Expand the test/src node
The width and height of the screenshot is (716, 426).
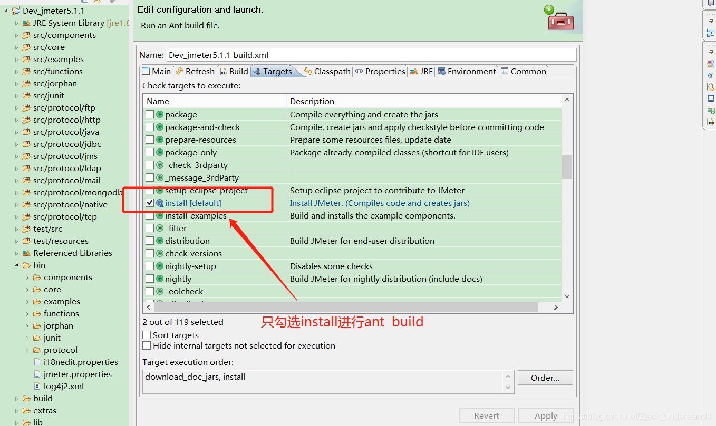(17, 229)
